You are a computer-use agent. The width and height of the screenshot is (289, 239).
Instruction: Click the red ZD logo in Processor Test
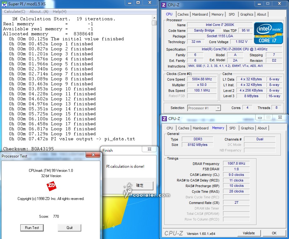(52, 186)
